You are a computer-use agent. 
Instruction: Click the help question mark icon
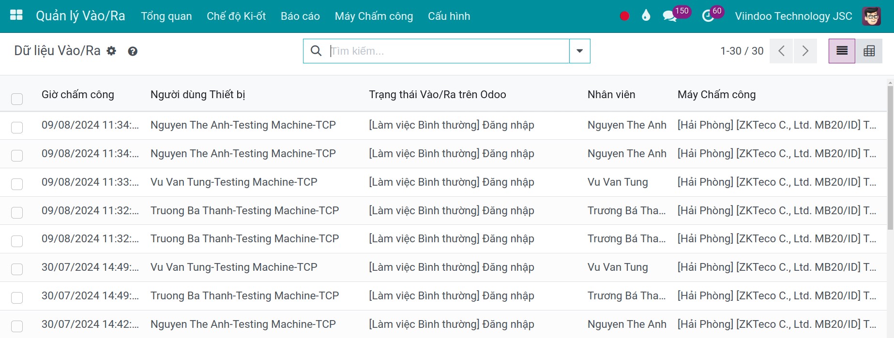[133, 51]
